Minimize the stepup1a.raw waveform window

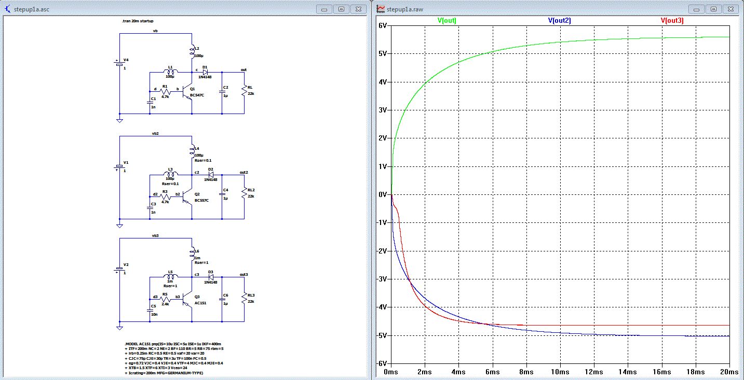click(x=697, y=9)
